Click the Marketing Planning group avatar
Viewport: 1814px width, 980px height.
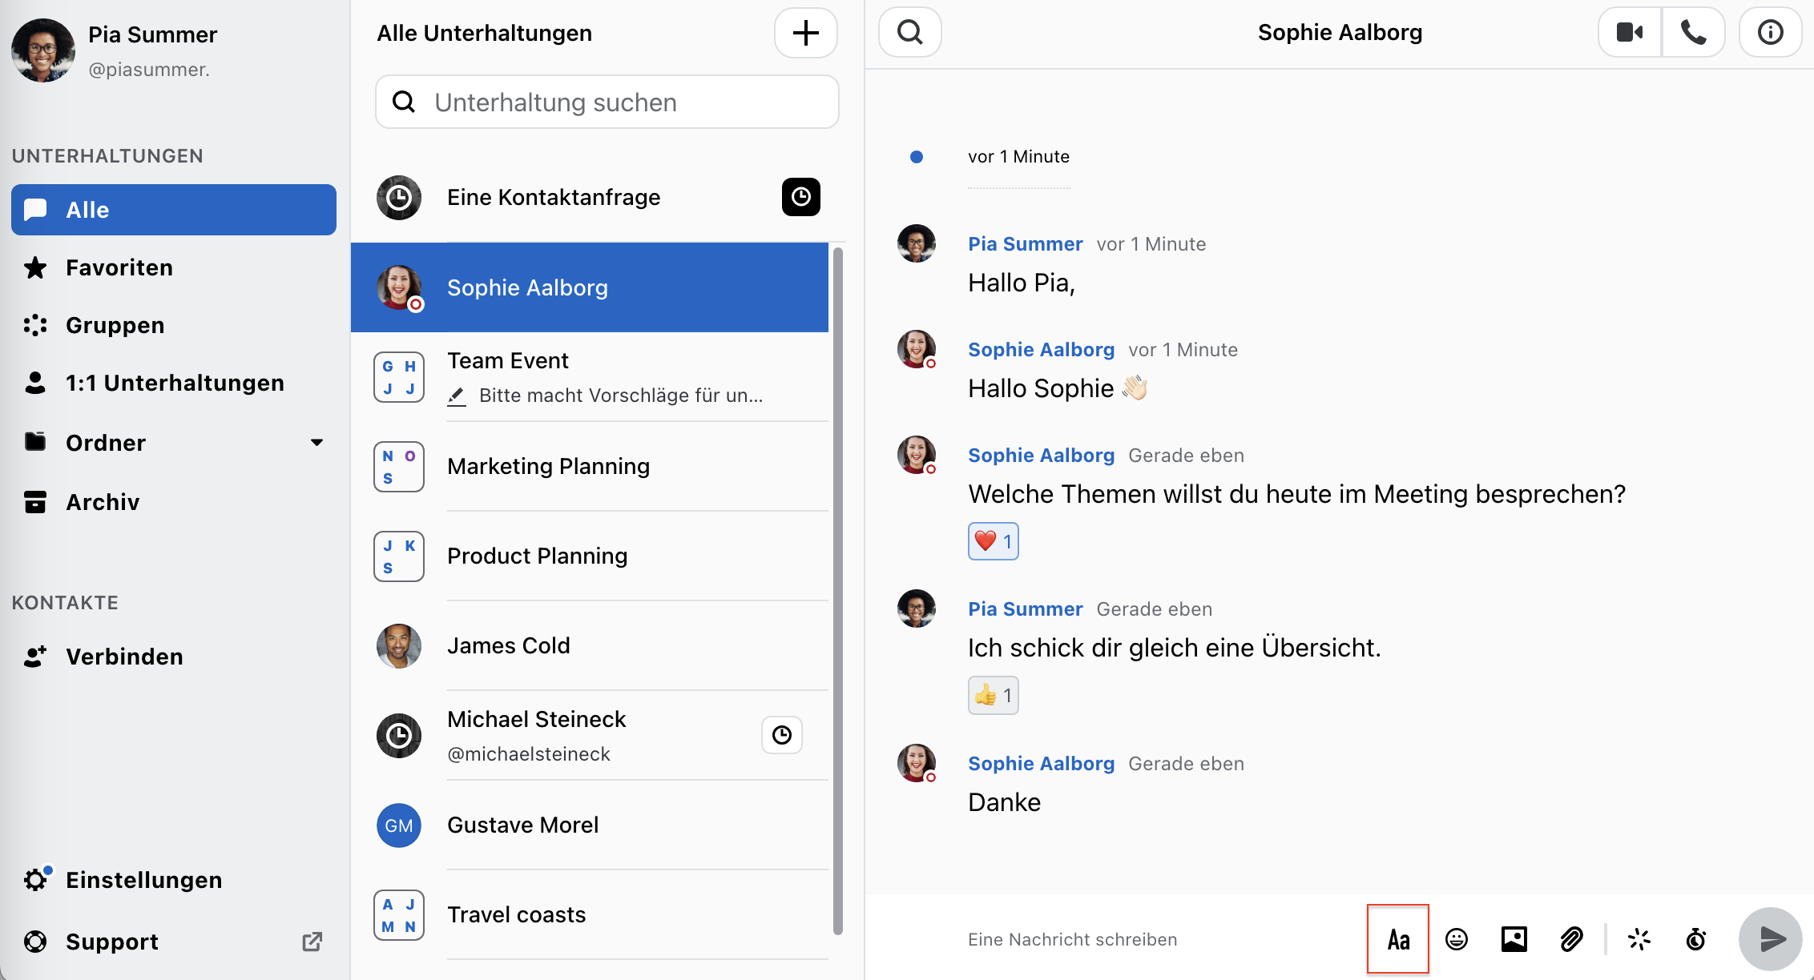[x=399, y=467]
